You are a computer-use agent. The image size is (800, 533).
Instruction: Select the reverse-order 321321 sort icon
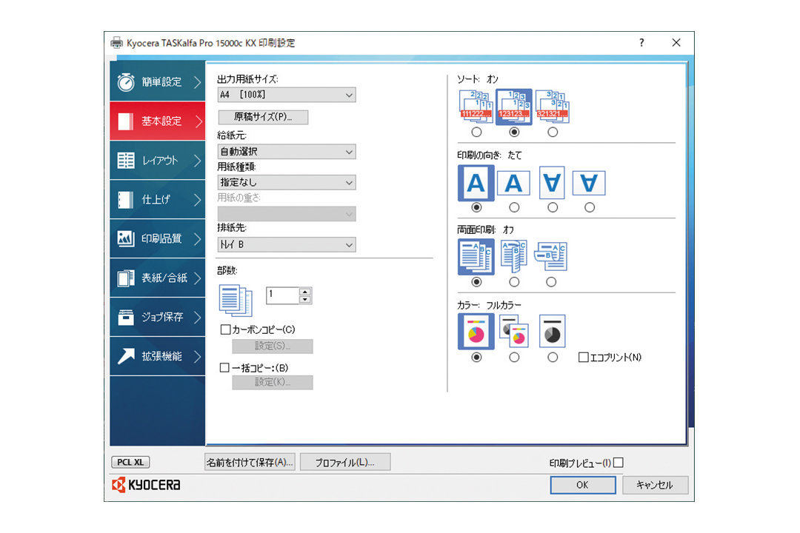[x=553, y=107]
